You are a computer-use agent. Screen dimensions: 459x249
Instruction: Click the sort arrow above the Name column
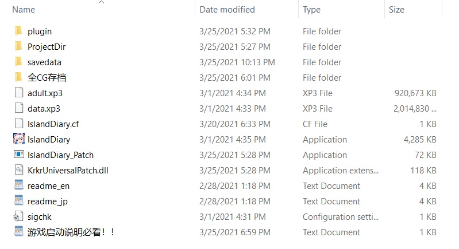tap(102, 3)
